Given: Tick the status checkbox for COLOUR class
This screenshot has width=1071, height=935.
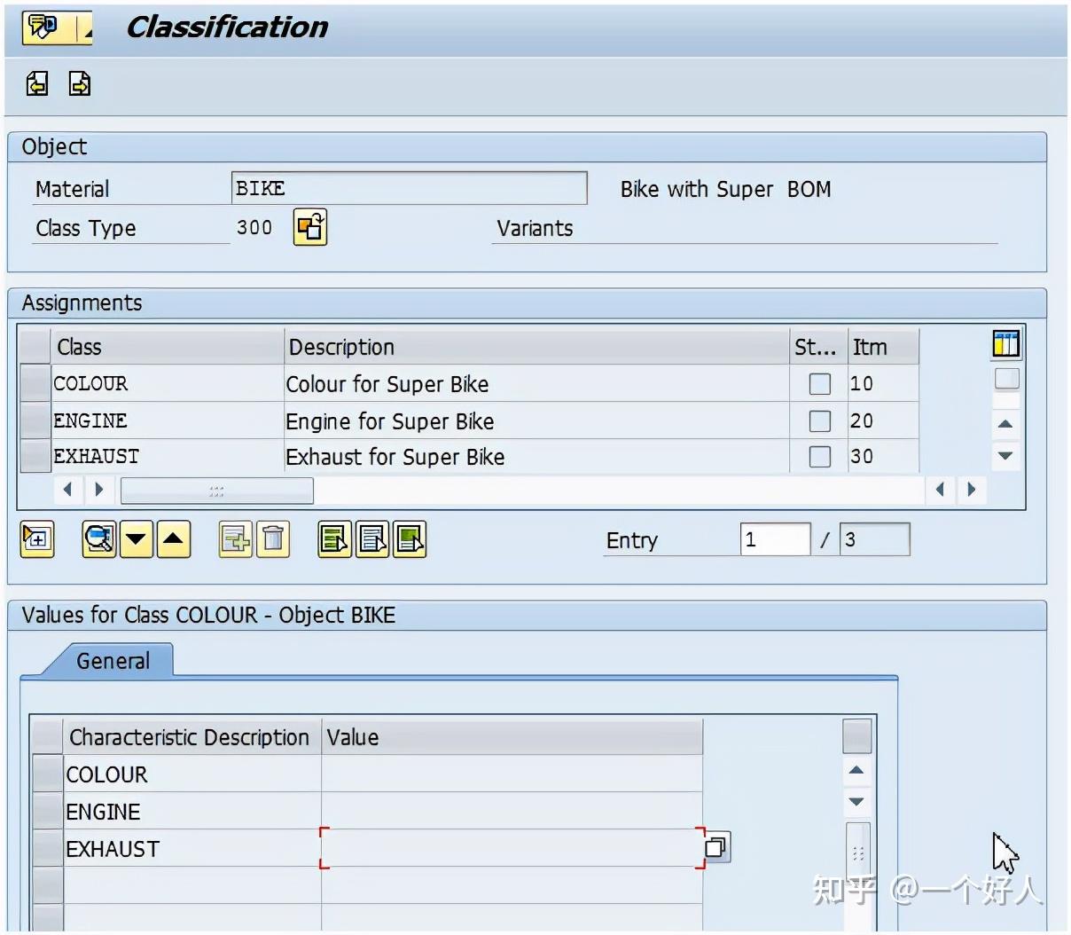Looking at the screenshot, I should 820,383.
